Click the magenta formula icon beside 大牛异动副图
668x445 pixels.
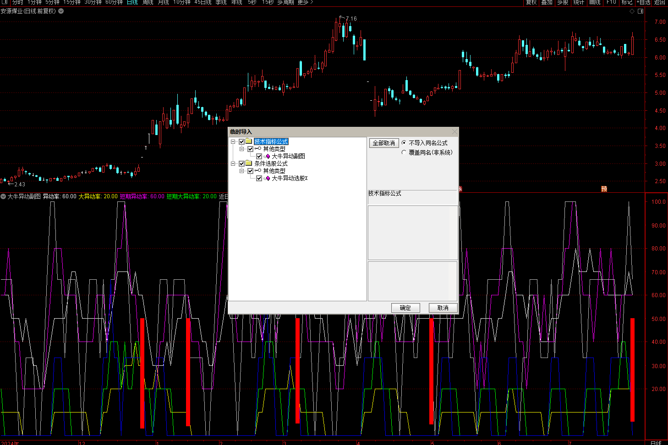(268, 157)
